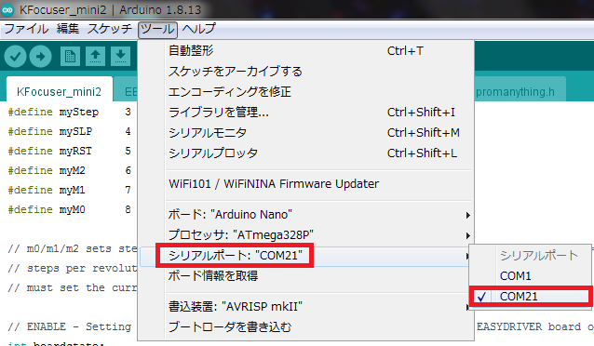The image size is (594, 346).
Task: Select 自動整形 menu entry
Action: pos(306,51)
